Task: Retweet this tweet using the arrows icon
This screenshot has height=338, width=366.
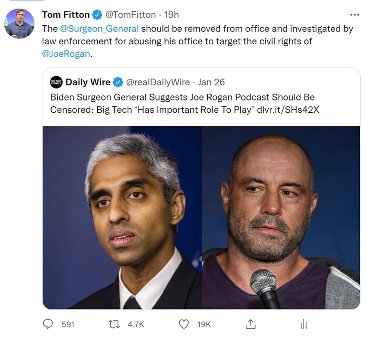Action: 114,324
